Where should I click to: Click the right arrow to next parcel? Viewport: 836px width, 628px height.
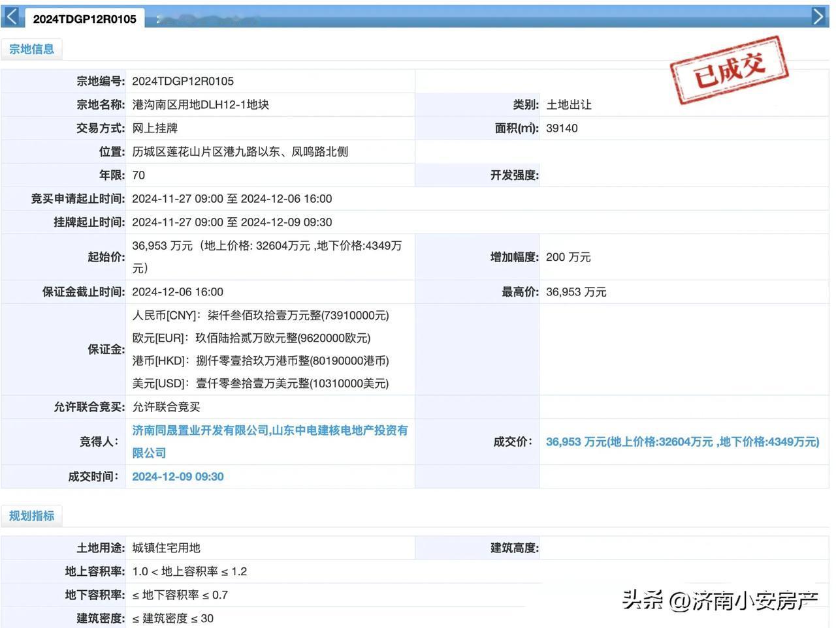coord(819,16)
